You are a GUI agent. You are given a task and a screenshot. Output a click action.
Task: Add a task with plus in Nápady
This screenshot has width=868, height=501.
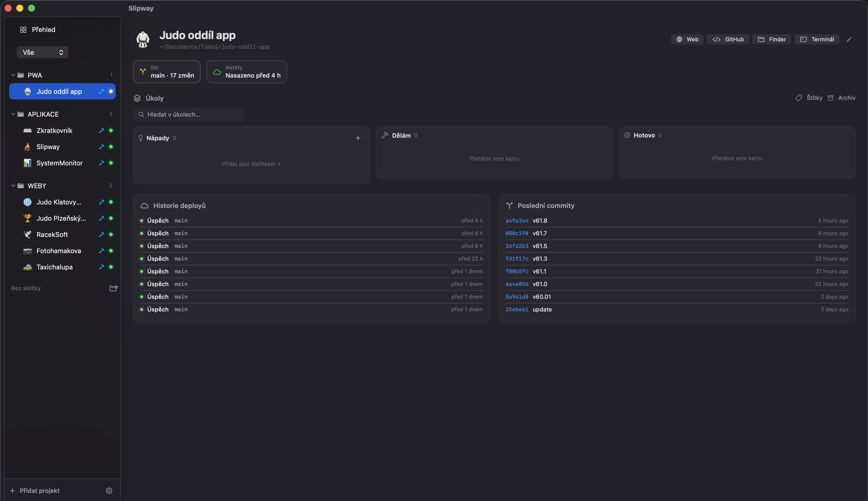(x=358, y=138)
